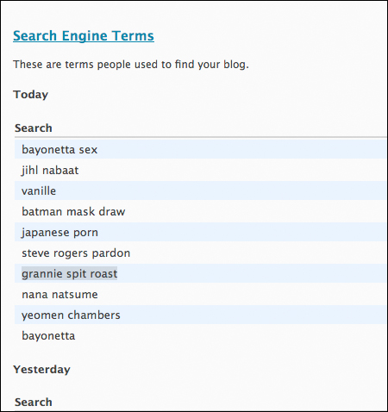Select the 'bayonetta sex' search term row
388x412 pixels.
pos(200,149)
